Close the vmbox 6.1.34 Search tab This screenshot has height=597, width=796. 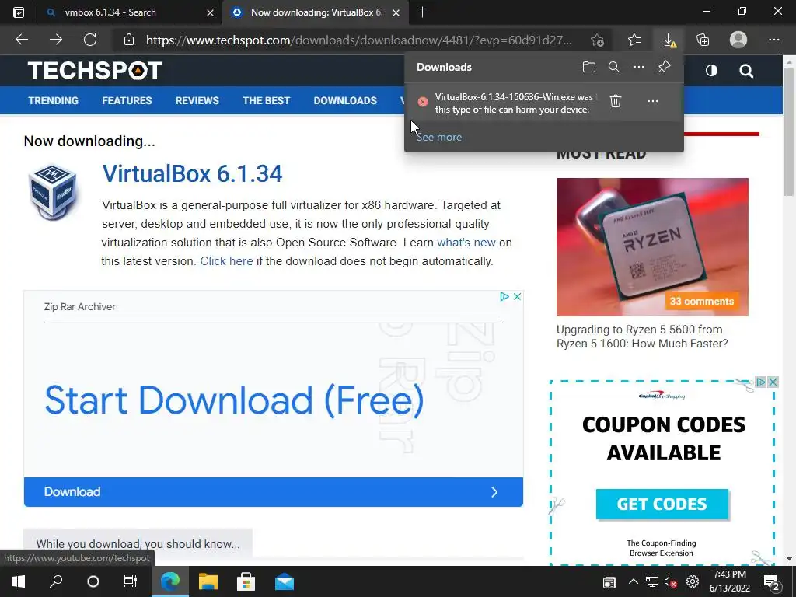pyautogui.click(x=210, y=12)
